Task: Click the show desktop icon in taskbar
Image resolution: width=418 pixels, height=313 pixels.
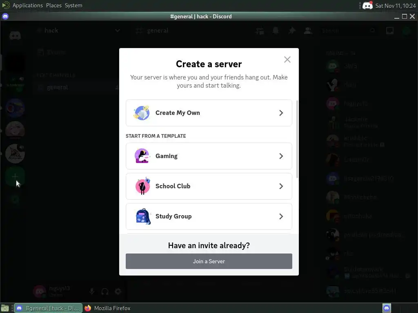Action: coord(5,308)
